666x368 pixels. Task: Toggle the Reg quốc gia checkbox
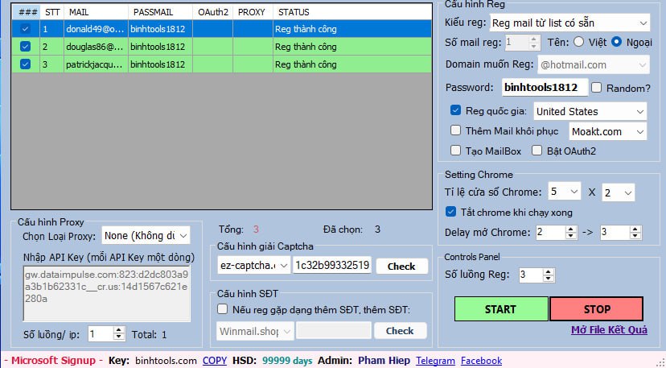tap(455, 110)
